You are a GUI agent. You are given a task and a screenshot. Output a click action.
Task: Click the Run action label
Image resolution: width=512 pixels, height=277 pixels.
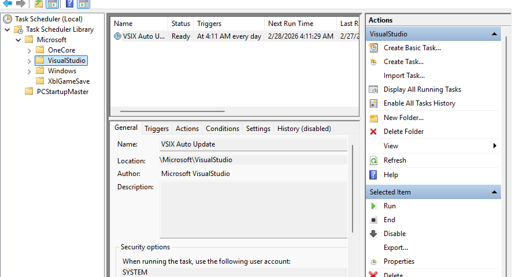[x=389, y=206]
